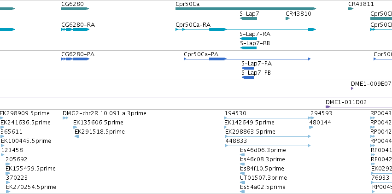Click the S-Lap7-PA protein glyph
Viewport: 392px width, 194px height.
(248, 68)
